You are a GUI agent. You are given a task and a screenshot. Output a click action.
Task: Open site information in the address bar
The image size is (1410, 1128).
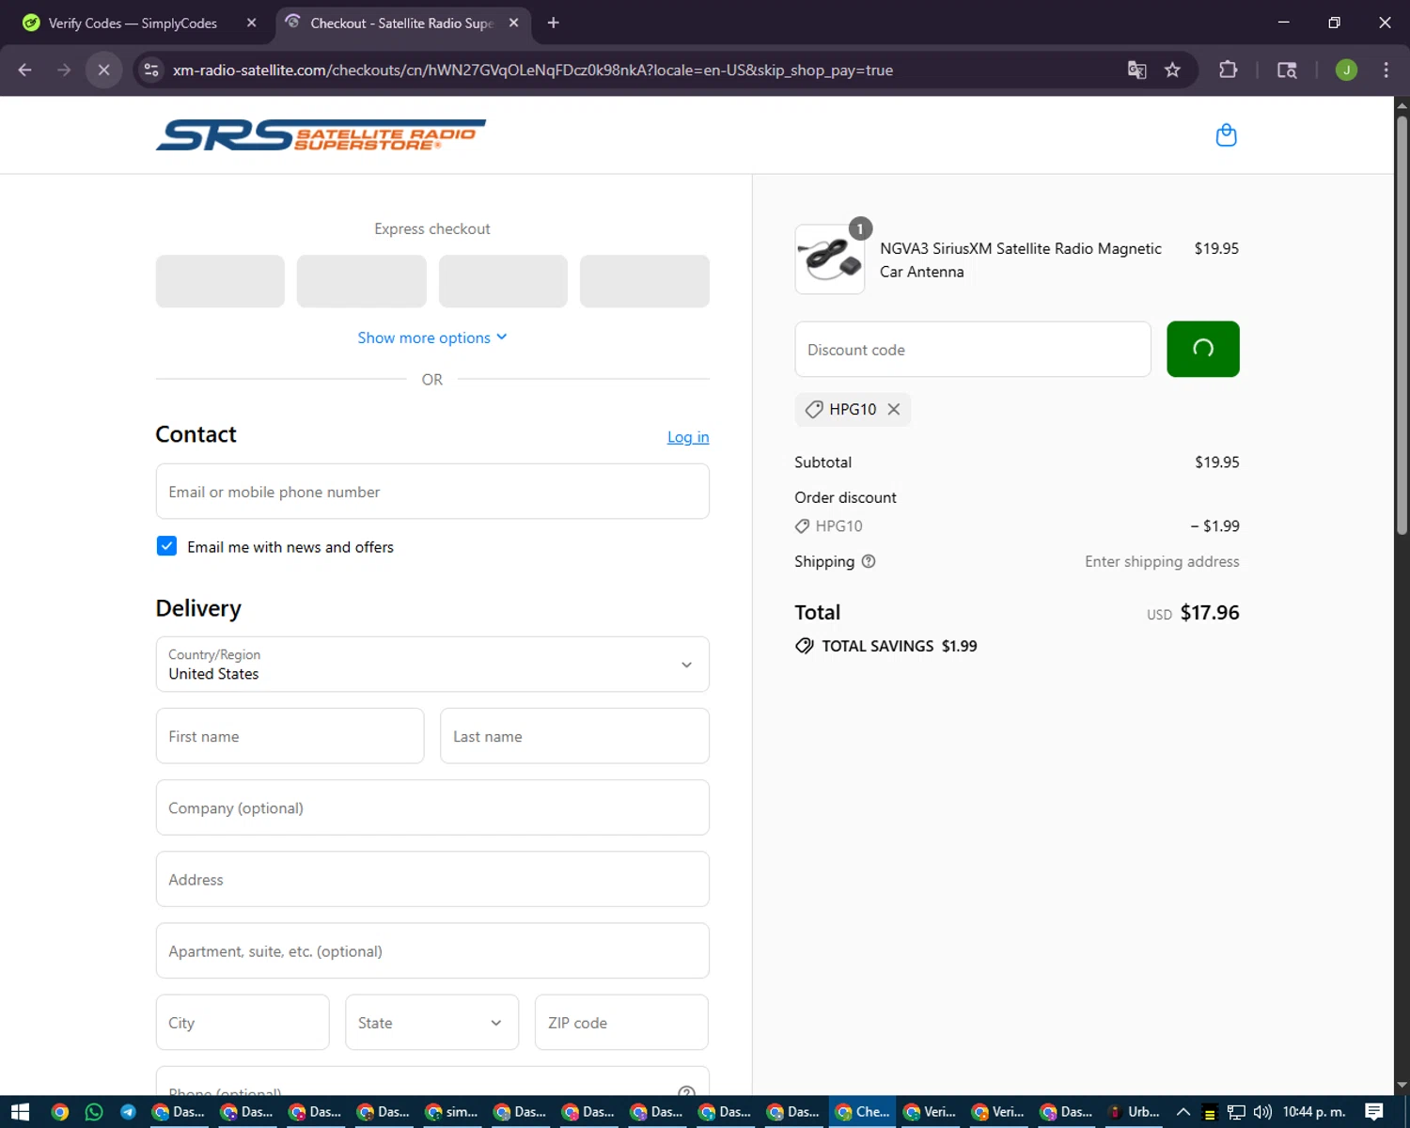[x=151, y=70]
